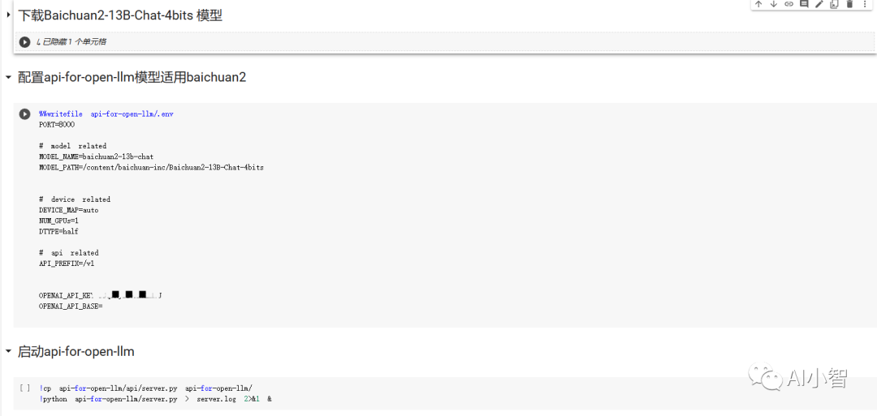This screenshot has width=877, height=416.
Task: Place cursor on the # api related comment
Action: 69,252
